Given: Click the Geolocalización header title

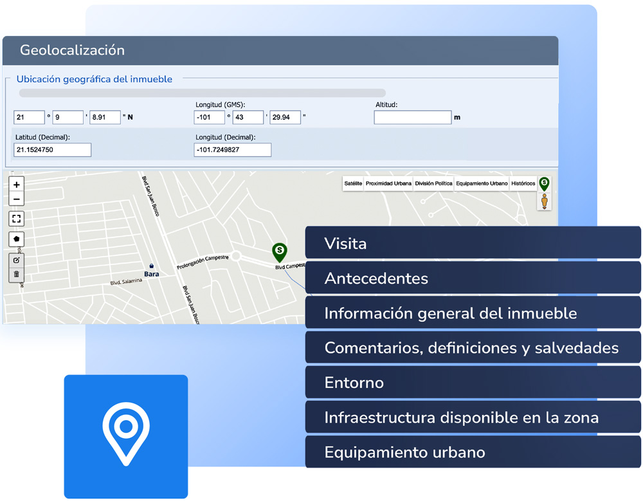Looking at the screenshot, I should pyautogui.click(x=72, y=50).
